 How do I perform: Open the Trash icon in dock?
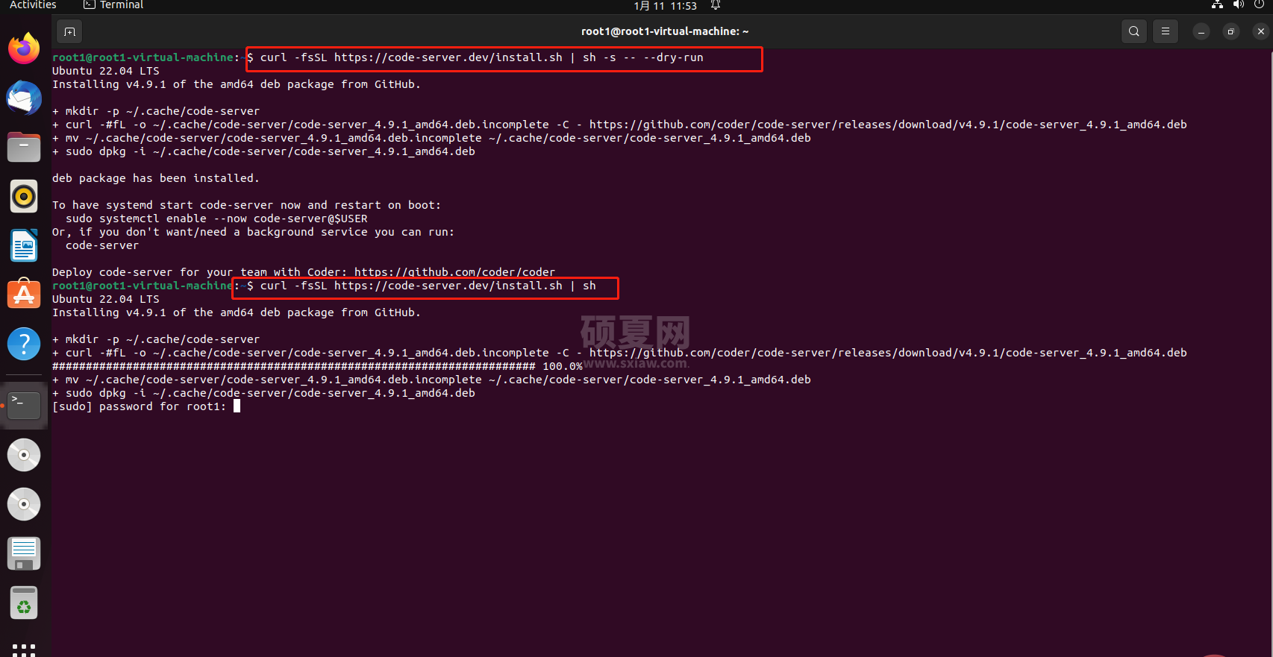pyautogui.click(x=24, y=603)
